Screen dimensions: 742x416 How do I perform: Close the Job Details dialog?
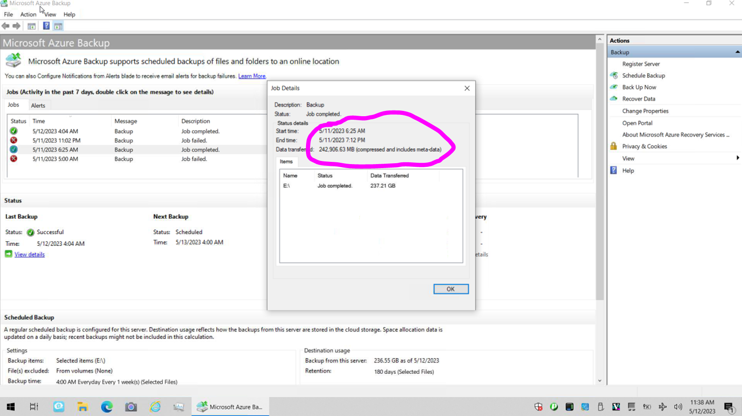467,88
